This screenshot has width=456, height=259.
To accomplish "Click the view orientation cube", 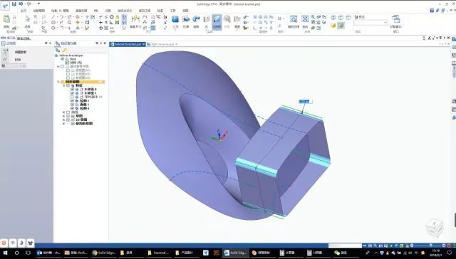I will (434, 228).
